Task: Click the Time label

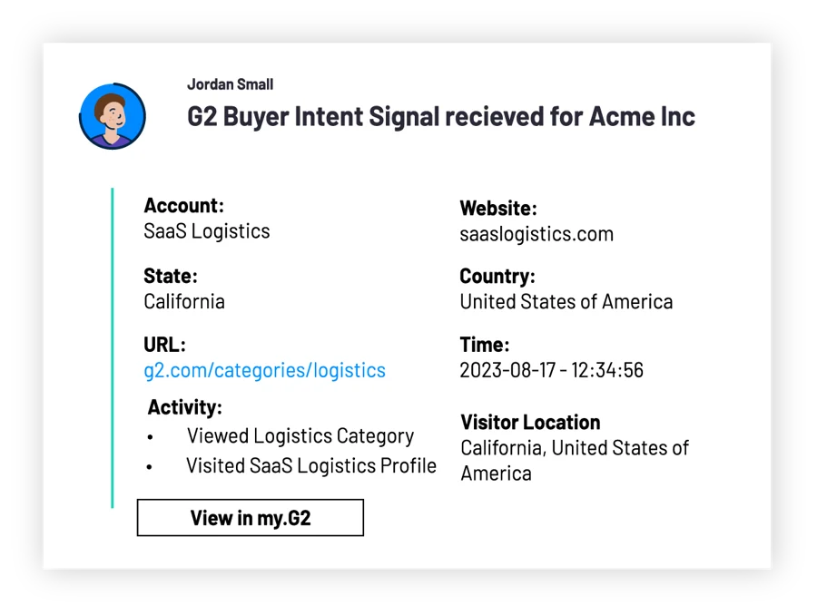Action: click(x=485, y=345)
